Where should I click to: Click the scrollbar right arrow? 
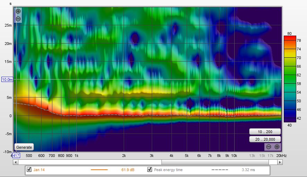280,162
